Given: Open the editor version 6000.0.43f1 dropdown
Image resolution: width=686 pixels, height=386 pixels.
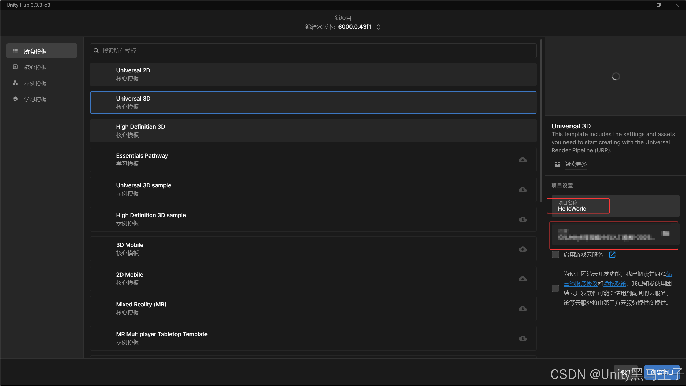Looking at the screenshot, I should [378, 27].
